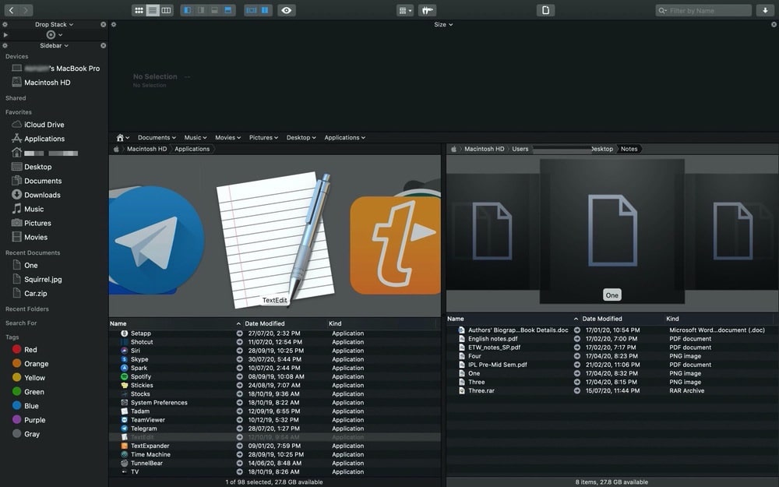779x487 pixels.
Task: Click Apple icon in left pane path bar
Action: pyautogui.click(x=116, y=149)
